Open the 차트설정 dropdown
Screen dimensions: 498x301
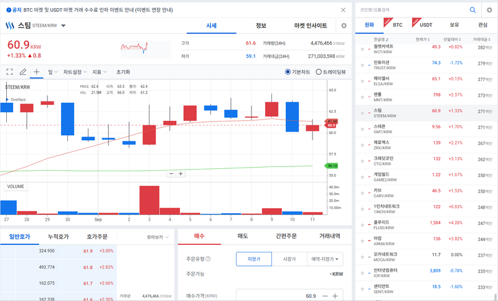coord(75,72)
